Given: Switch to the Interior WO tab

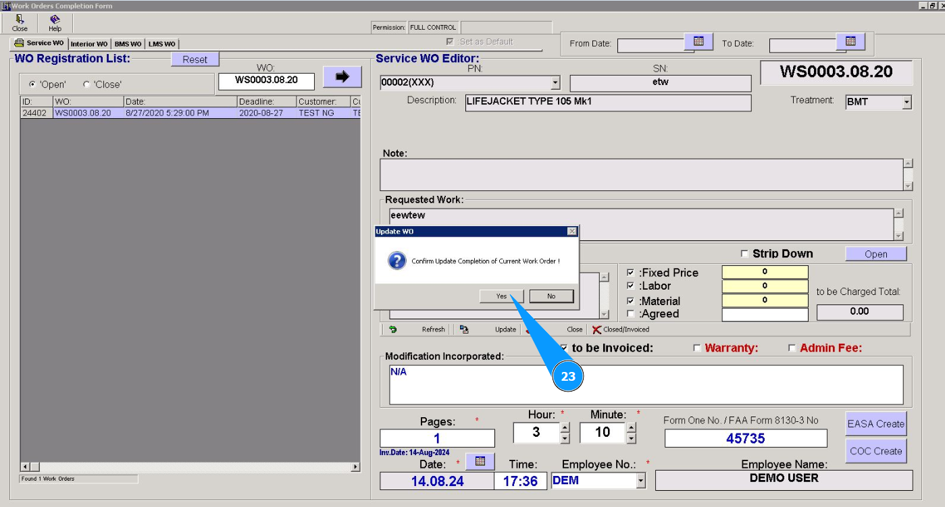Looking at the screenshot, I should (88, 44).
